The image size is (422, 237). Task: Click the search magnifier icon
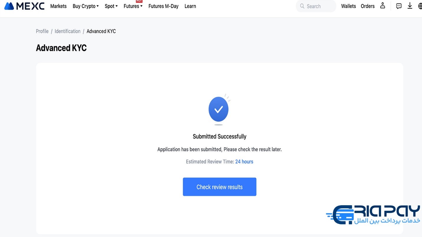tap(302, 6)
